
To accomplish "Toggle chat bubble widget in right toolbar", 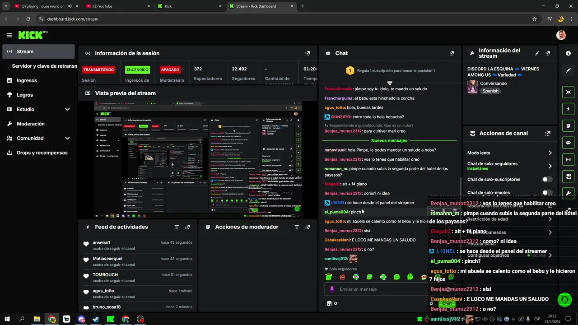I will 568,143.
